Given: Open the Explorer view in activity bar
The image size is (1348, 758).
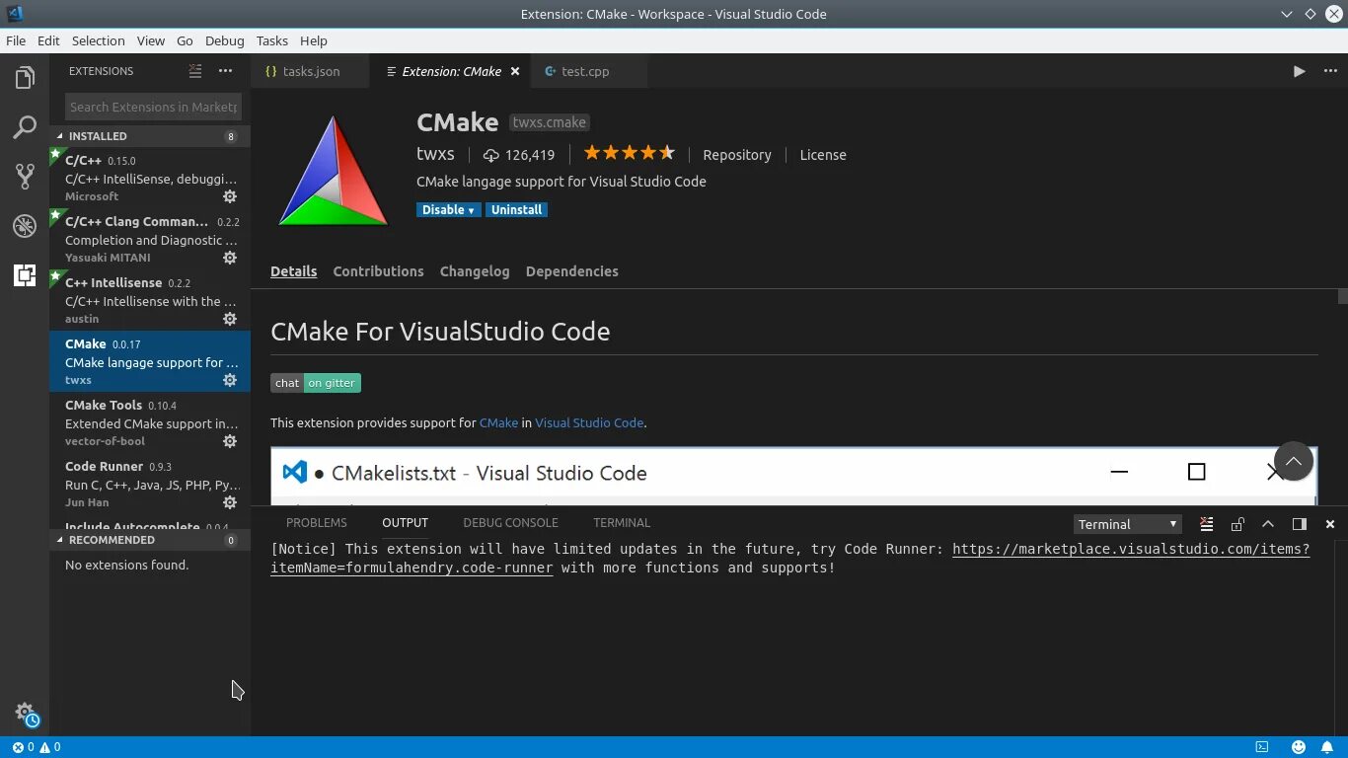Looking at the screenshot, I should tap(25, 78).
